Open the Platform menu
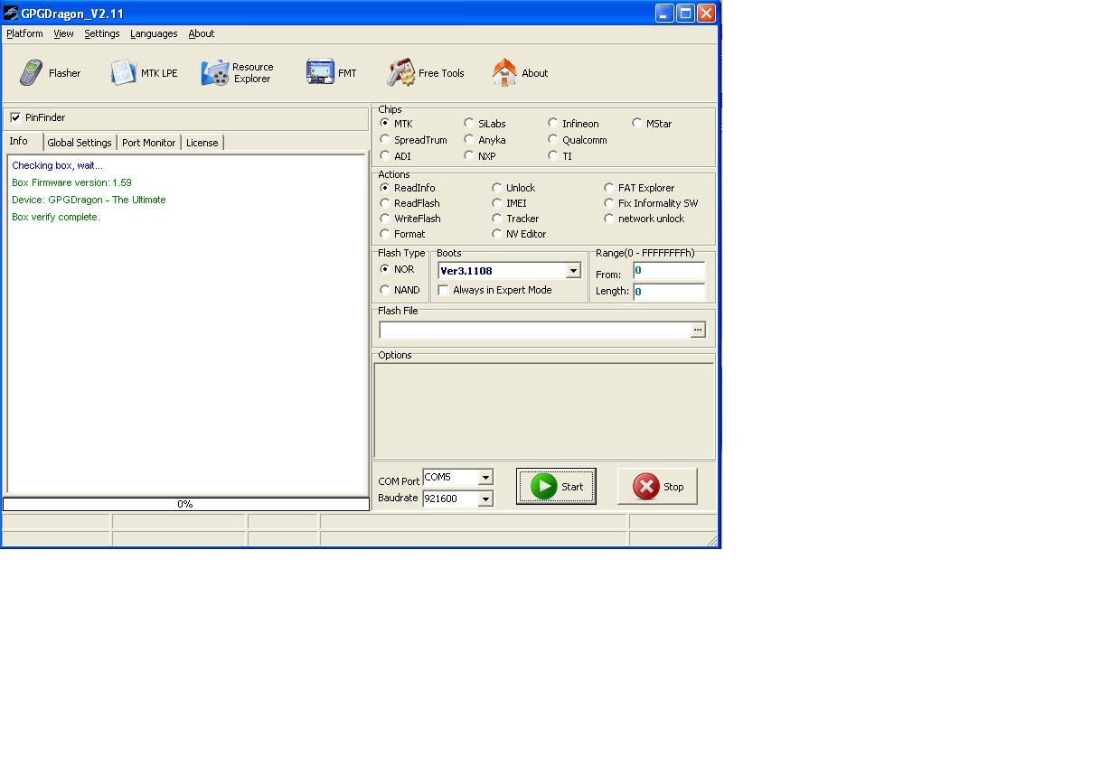Image resolution: width=1101 pixels, height=783 pixels. click(24, 33)
